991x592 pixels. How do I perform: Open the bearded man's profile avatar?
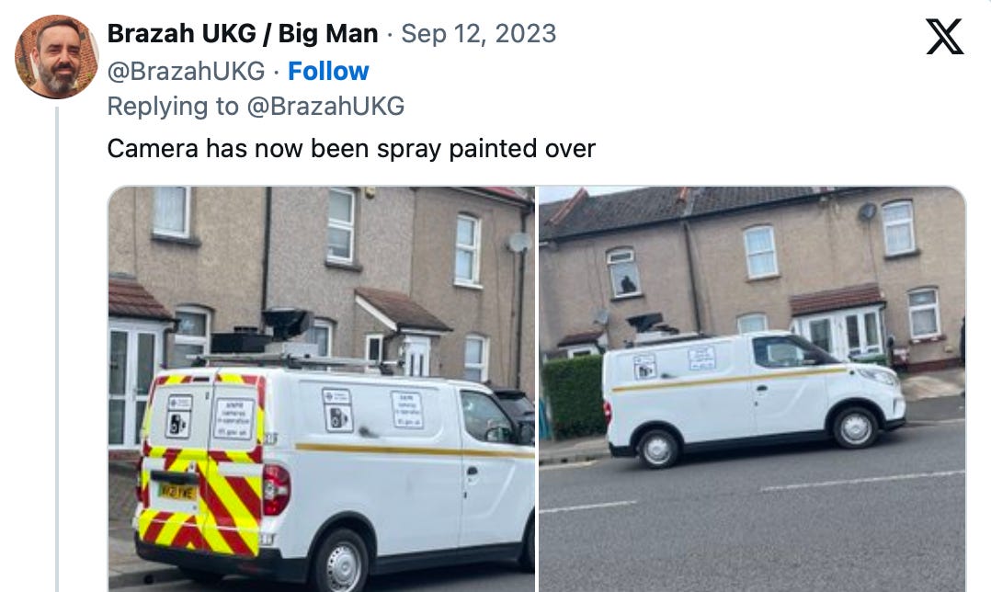57,57
